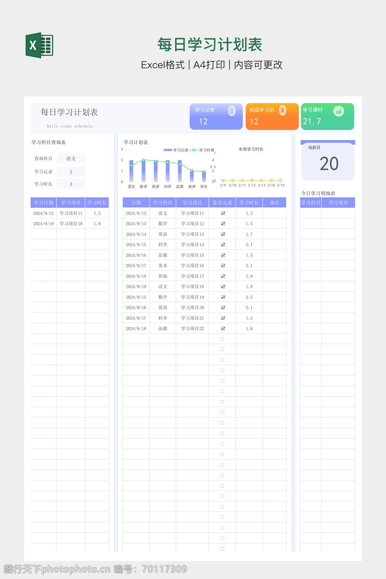Image resolution: width=386 pixels, height=579 pixels.
Task: Click the 当前日 card showing 20
Action: [x=328, y=162]
